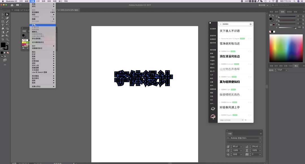Select the Eraser tool
The height and width of the screenshot is (164, 305).
point(3,29)
